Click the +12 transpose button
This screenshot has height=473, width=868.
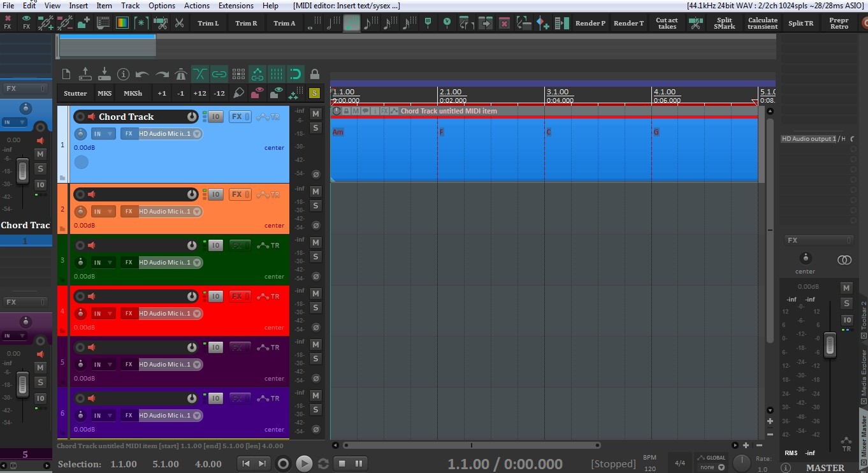199,93
